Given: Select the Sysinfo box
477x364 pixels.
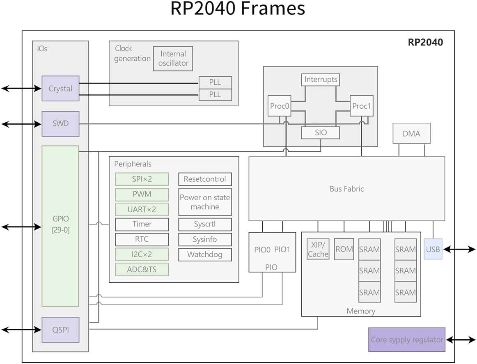Looking at the screenshot, I should click(205, 239).
